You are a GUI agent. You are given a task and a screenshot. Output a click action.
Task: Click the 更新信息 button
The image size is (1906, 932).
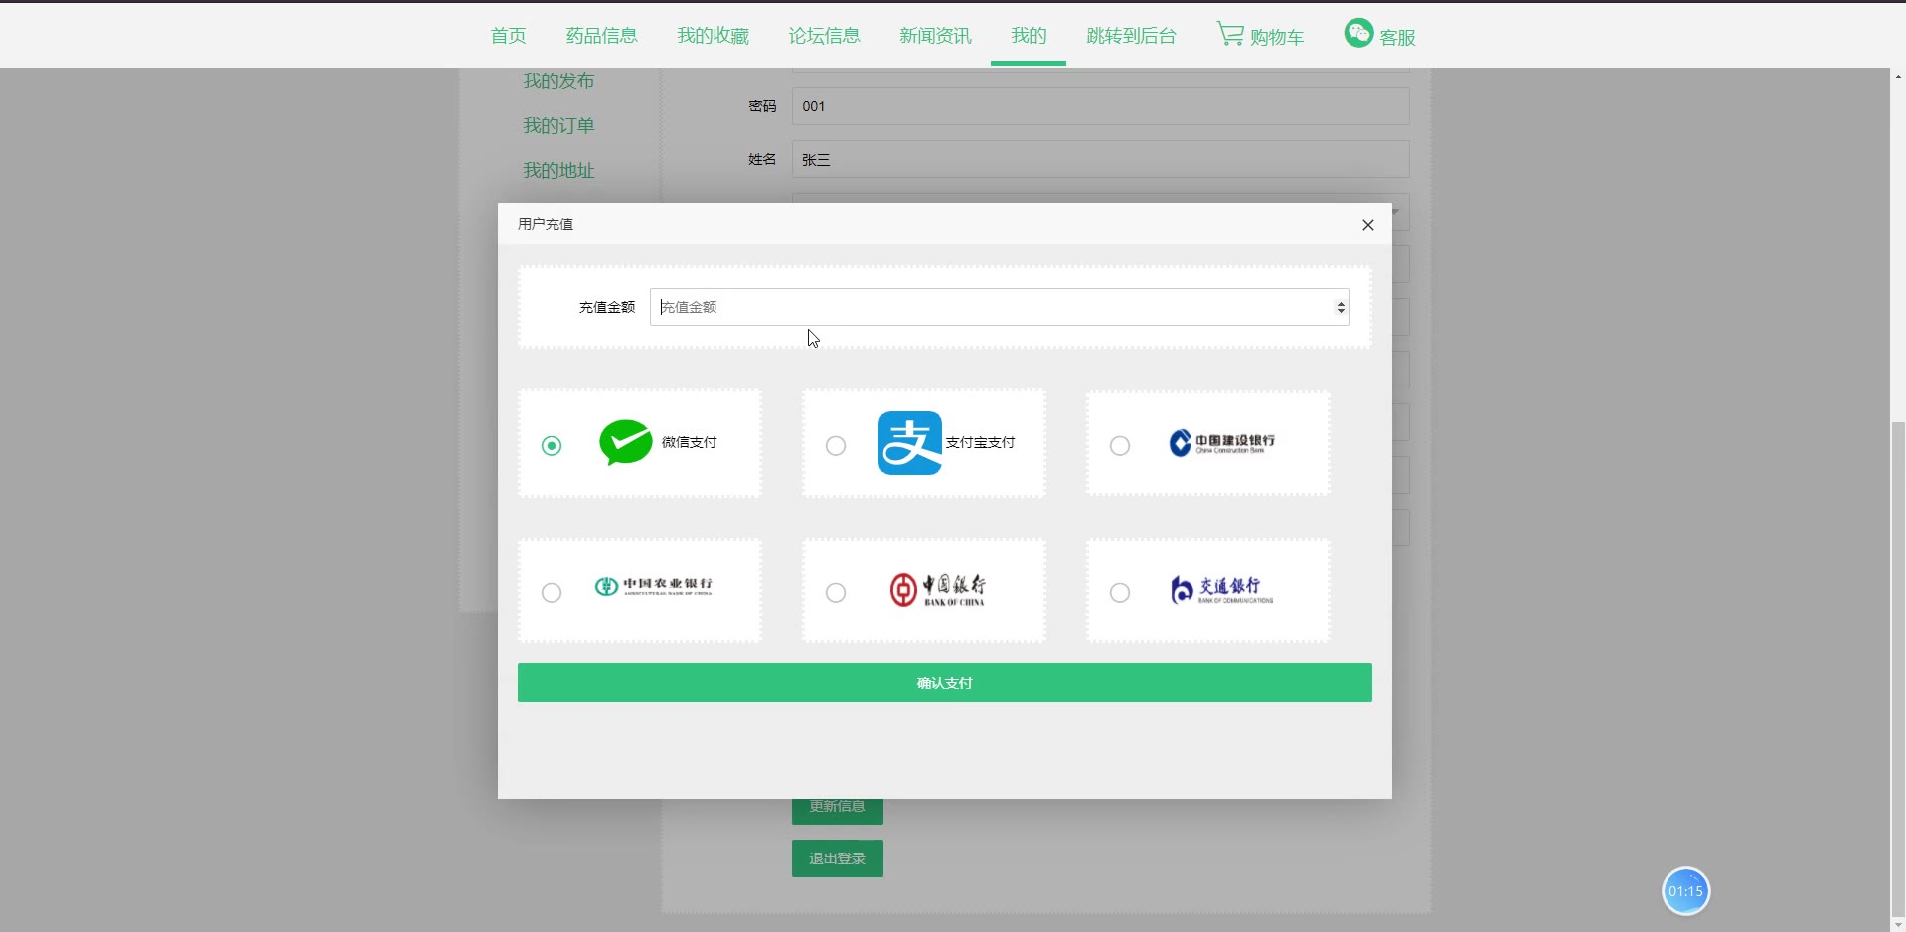coord(838,806)
